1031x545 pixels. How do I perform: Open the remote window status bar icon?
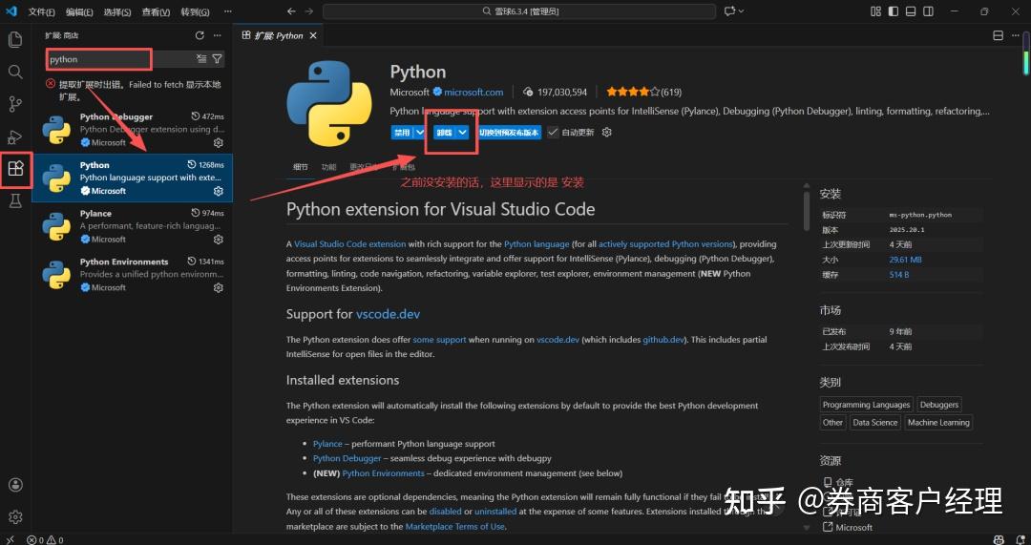tap(10, 539)
